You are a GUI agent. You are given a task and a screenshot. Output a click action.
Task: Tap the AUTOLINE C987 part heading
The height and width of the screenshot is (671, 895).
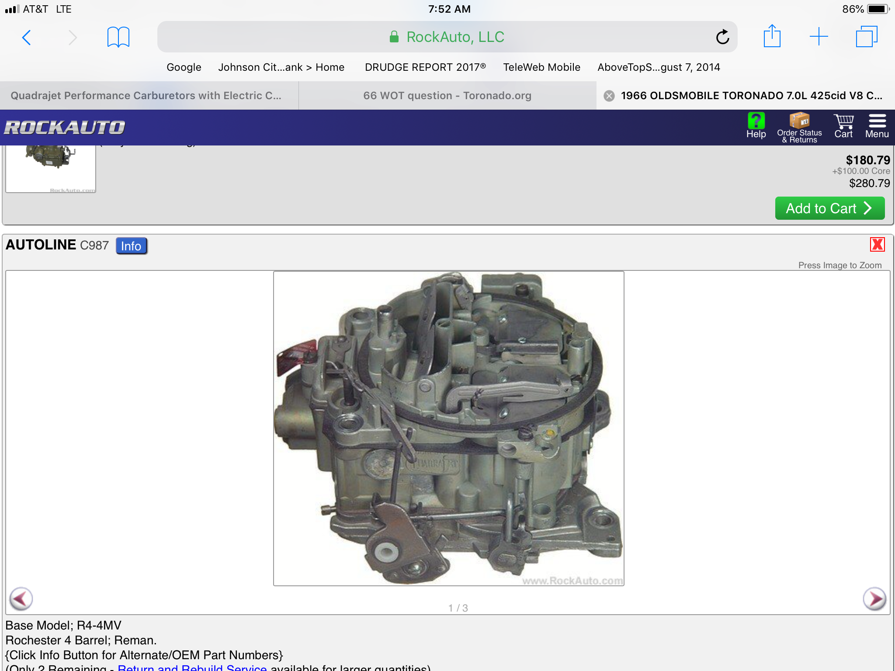click(57, 245)
